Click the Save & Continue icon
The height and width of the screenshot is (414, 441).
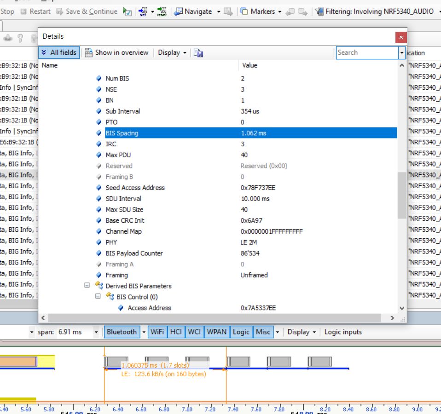pos(60,11)
